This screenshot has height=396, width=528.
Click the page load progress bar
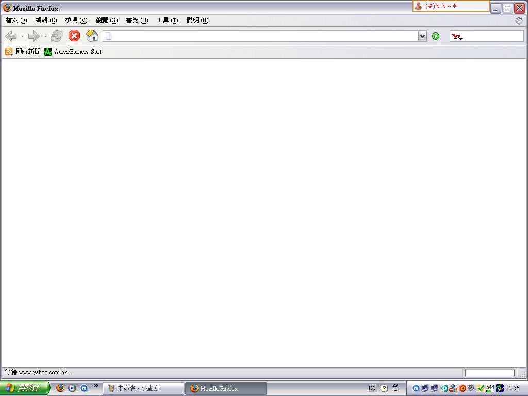(490, 373)
